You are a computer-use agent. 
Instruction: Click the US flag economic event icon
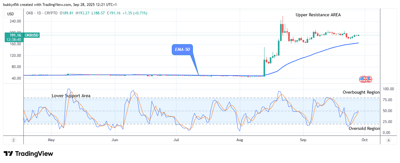(x=363, y=79)
